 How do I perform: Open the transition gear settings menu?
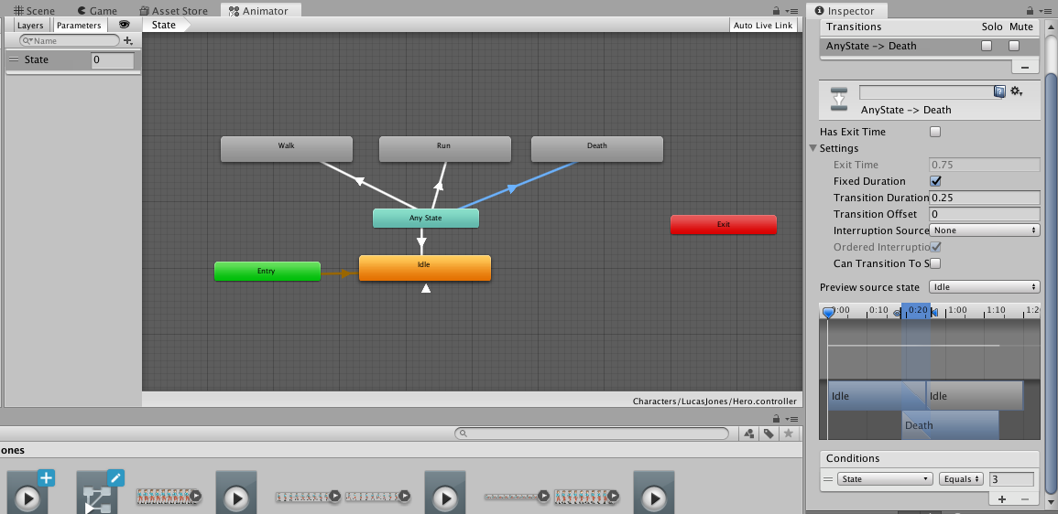coord(1016,91)
